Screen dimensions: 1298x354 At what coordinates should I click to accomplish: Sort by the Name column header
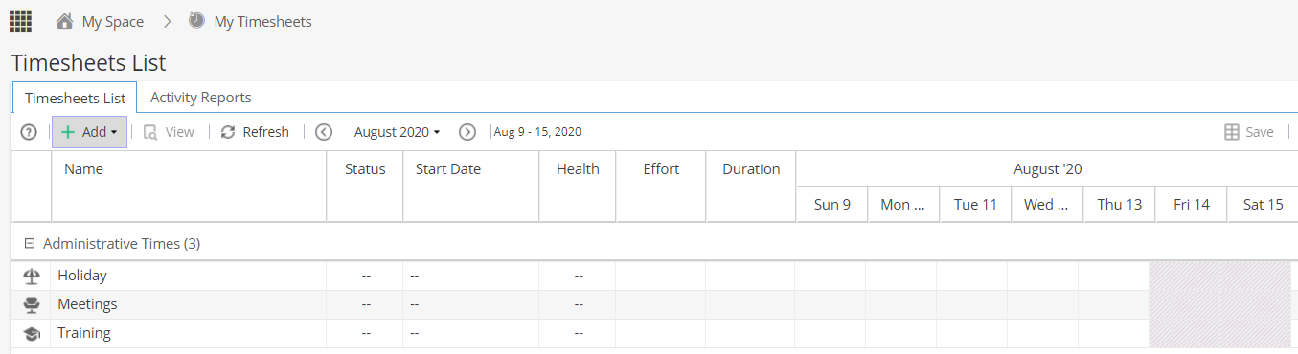pyautogui.click(x=189, y=187)
